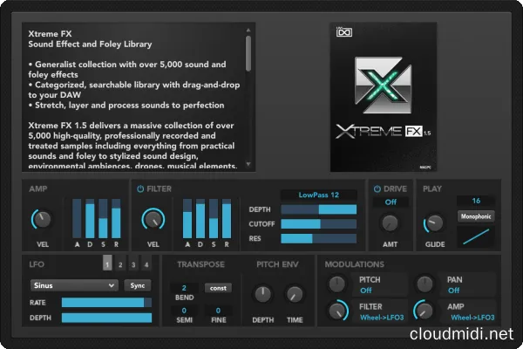Image resolution: width=523 pixels, height=349 pixels.
Task: Set the filter RES slider
Action: point(319,239)
